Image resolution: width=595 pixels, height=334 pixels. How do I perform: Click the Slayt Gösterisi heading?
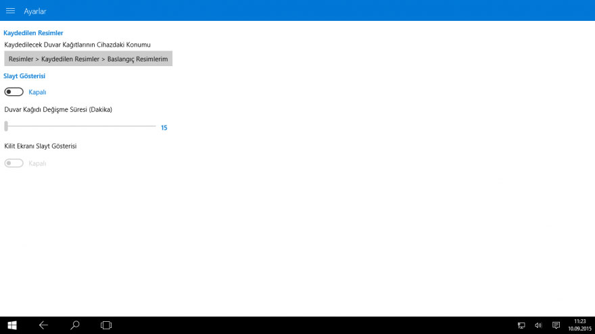click(24, 76)
